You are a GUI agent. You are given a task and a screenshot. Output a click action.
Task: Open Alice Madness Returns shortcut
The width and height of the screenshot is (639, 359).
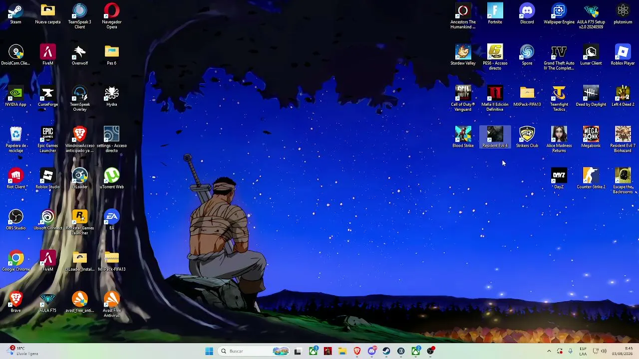coord(559,140)
